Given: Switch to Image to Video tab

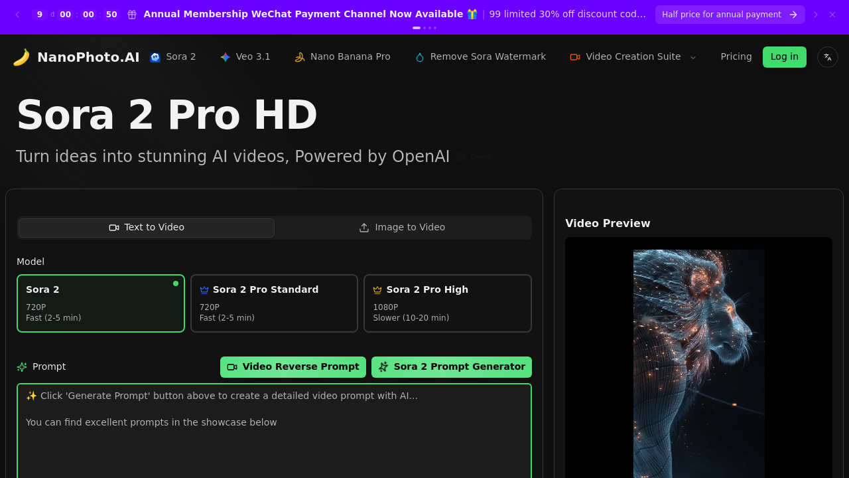Looking at the screenshot, I should pos(402,228).
